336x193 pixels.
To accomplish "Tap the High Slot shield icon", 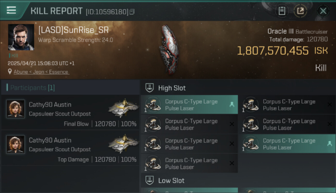I will click(150, 88).
